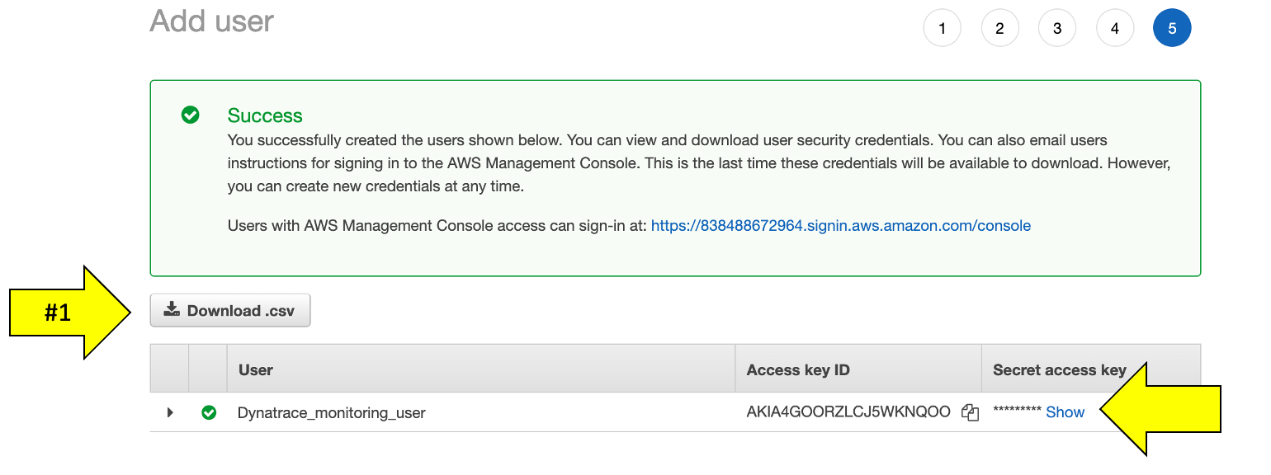Go to step 2 of Add user
Image resolution: width=1271 pixels, height=475 pixels.
[x=999, y=28]
